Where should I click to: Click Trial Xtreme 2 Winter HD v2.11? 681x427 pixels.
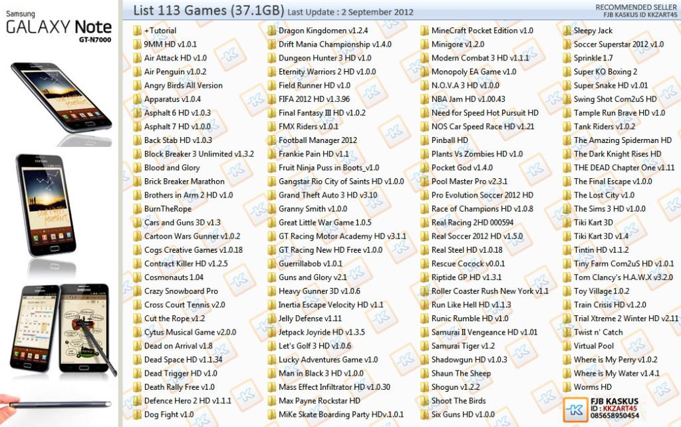point(626,319)
